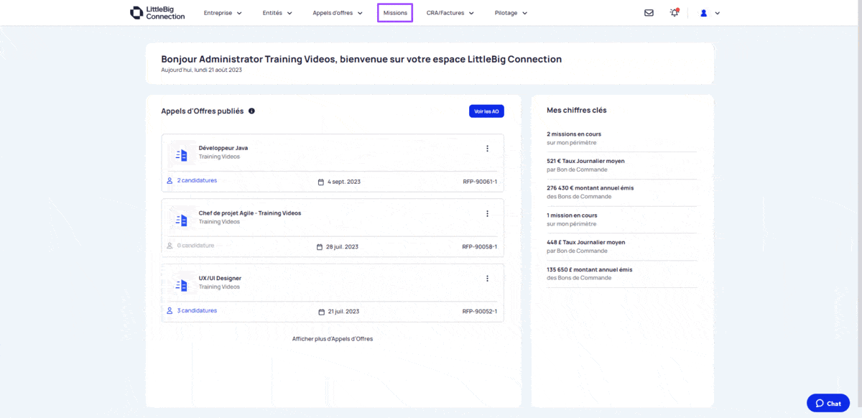Open the notifications bell icon
Screen dimensions: 862x418
(674, 13)
